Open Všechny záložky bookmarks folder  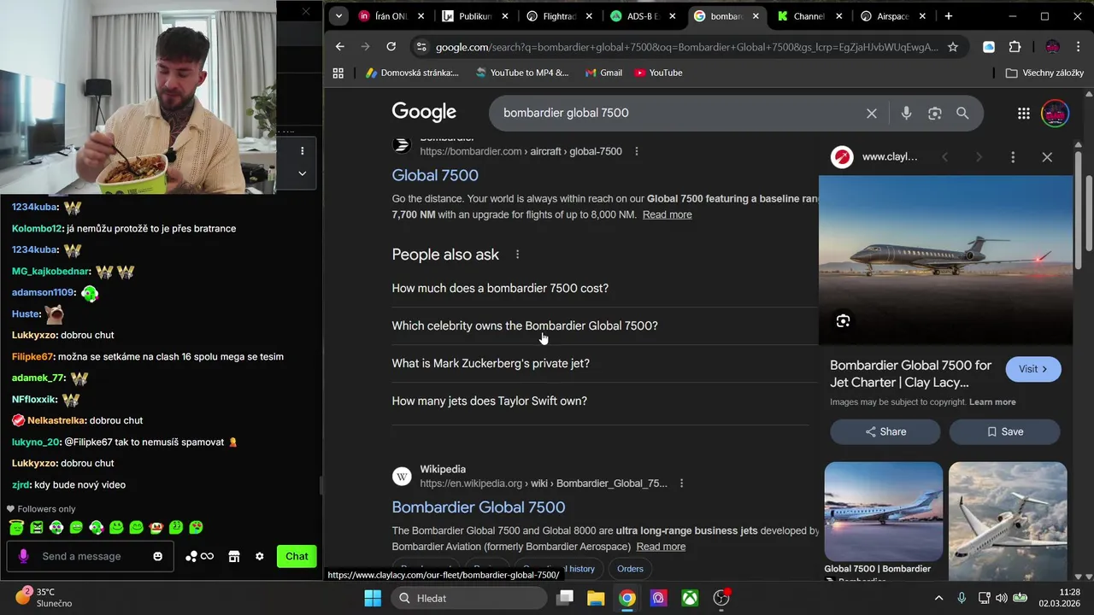tap(1044, 73)
